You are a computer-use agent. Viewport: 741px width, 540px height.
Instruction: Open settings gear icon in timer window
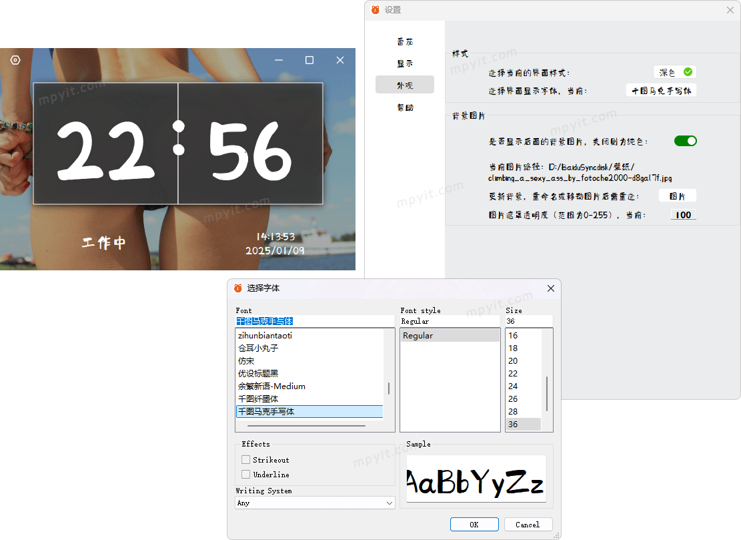15,60
